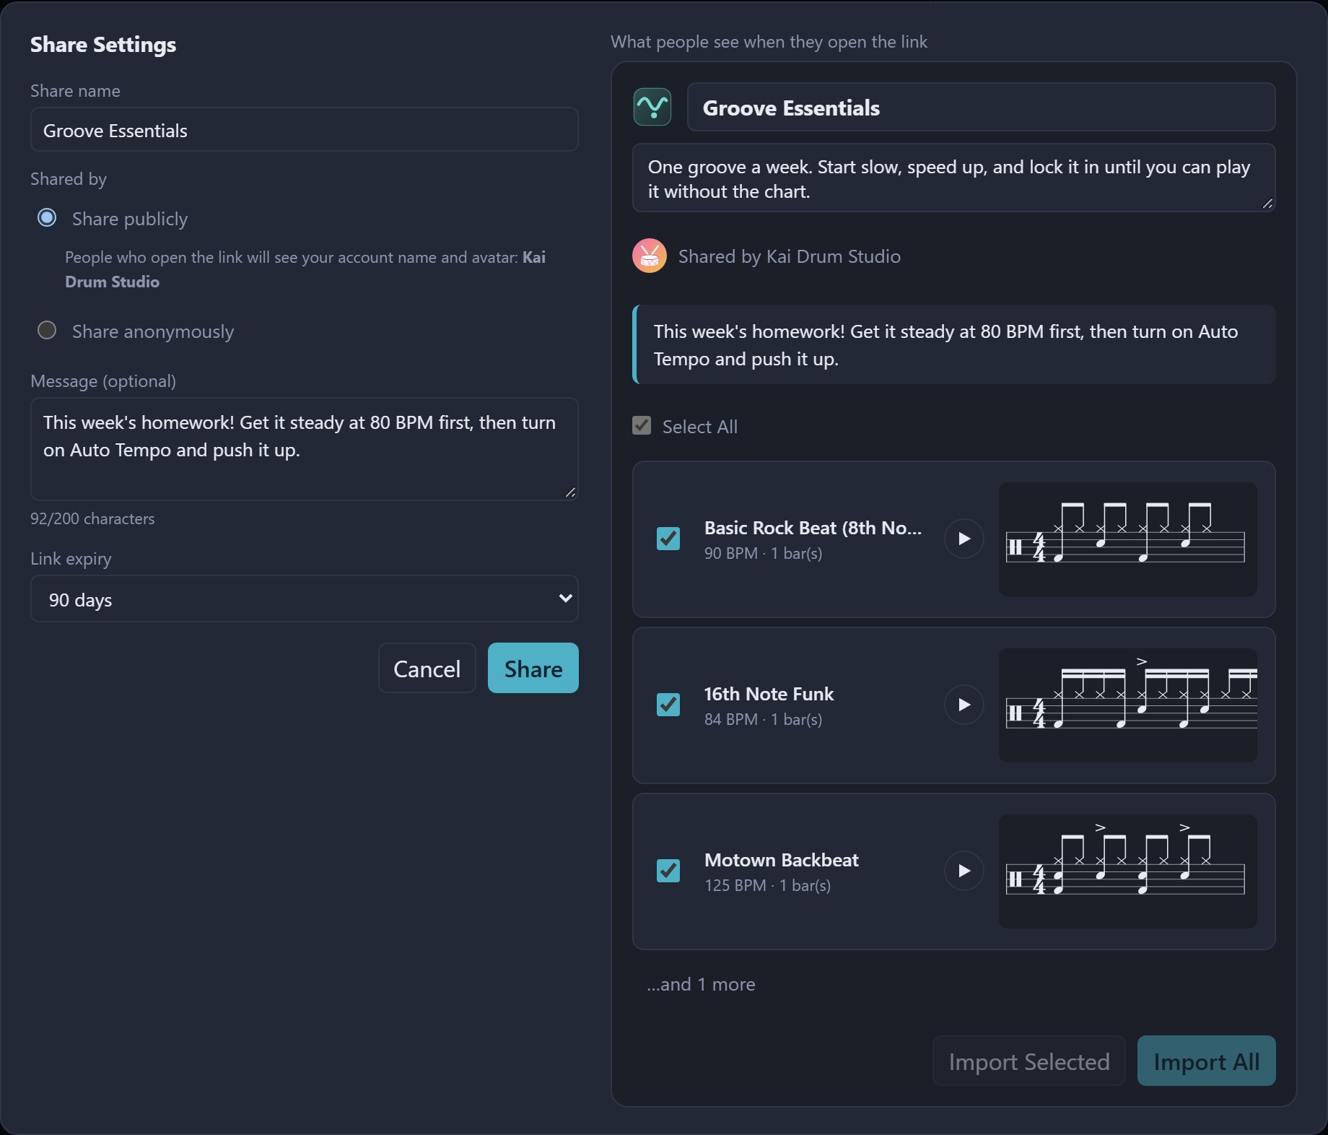Click the Cancel button
1328x1135 pixels.
click(x=427, y=668)
